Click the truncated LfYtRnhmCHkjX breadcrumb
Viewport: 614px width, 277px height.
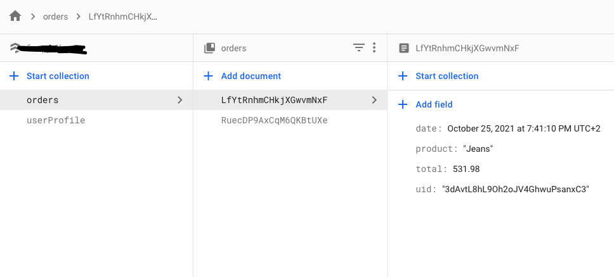pyautogui.click(x=122, y=16)
